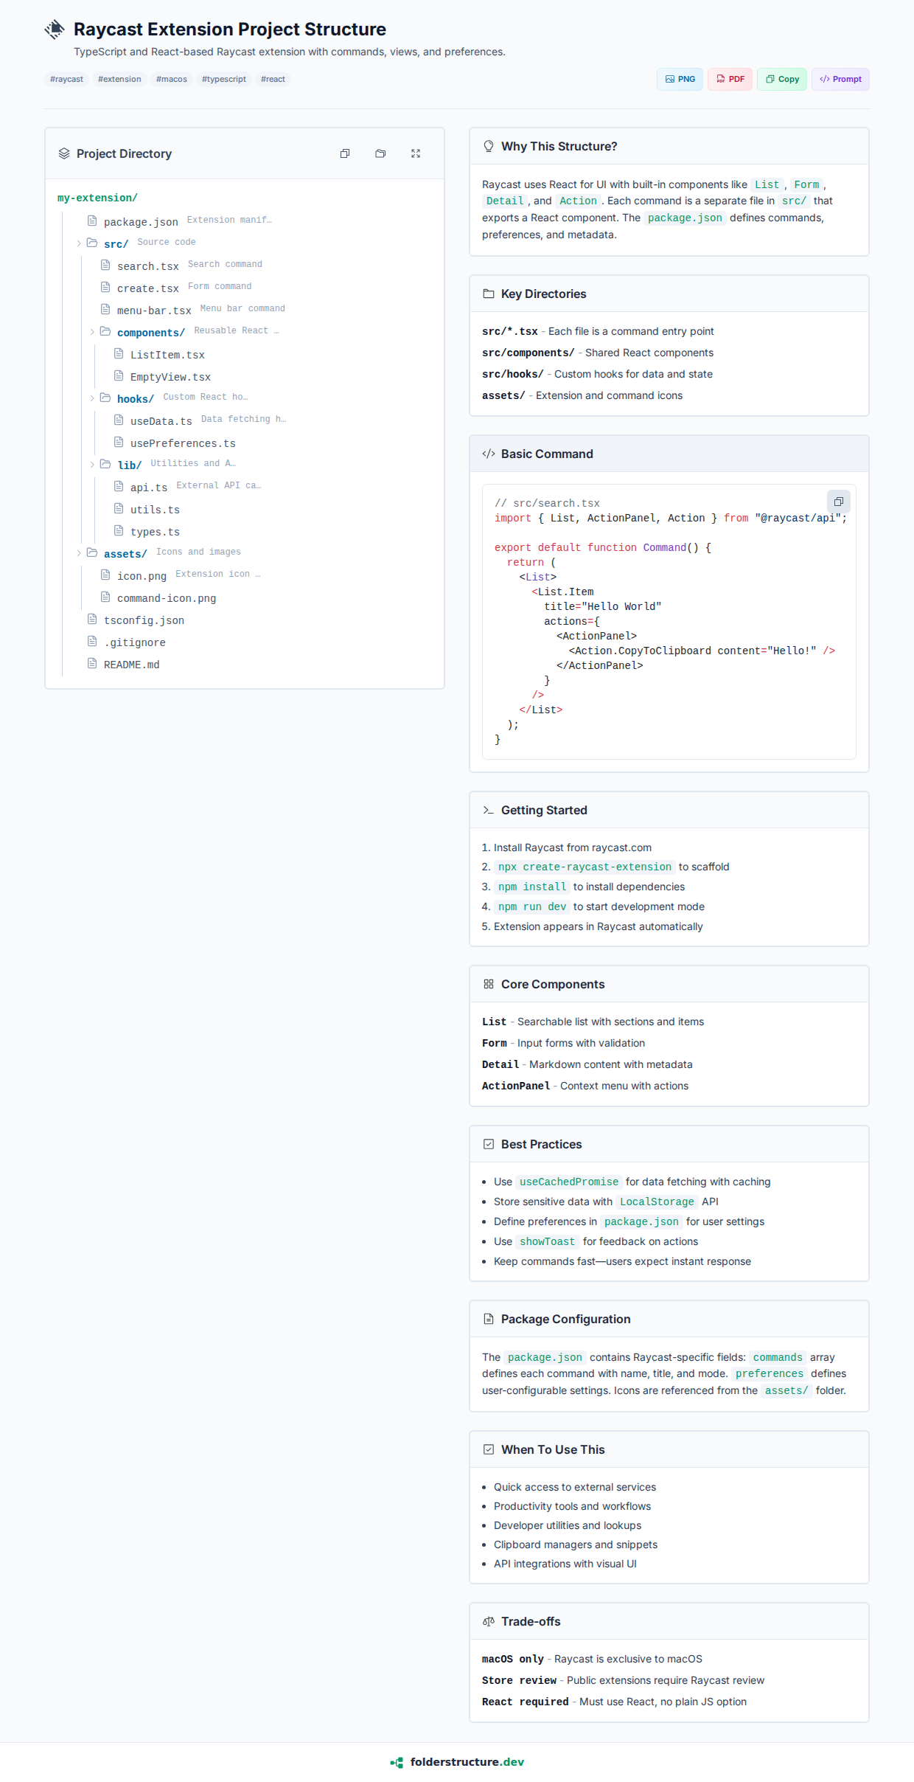Click the fullscreen expand icon in Project Directory
Screen dimensions: 914x1782
[416, 153]
